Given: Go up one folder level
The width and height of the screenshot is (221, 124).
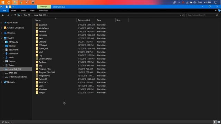Looking at the screenshot, I should (15, 15).
